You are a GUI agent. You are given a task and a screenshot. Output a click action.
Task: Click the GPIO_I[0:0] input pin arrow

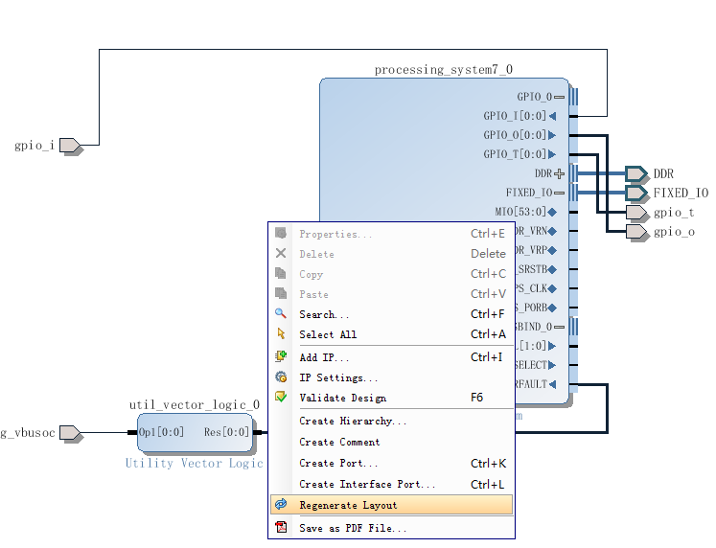coord(552,116)
